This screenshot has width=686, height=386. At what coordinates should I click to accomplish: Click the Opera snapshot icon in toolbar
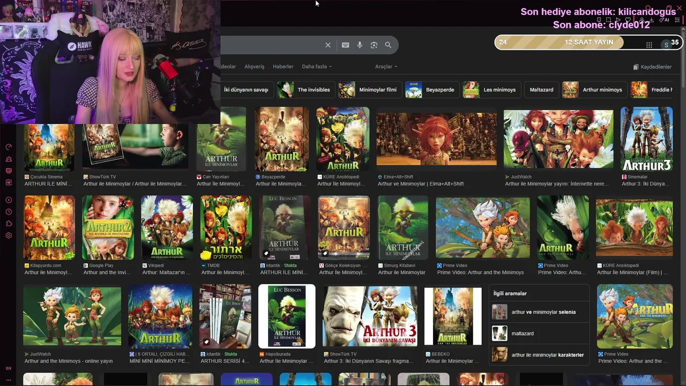pyautogui.click(x=608, y=20)
